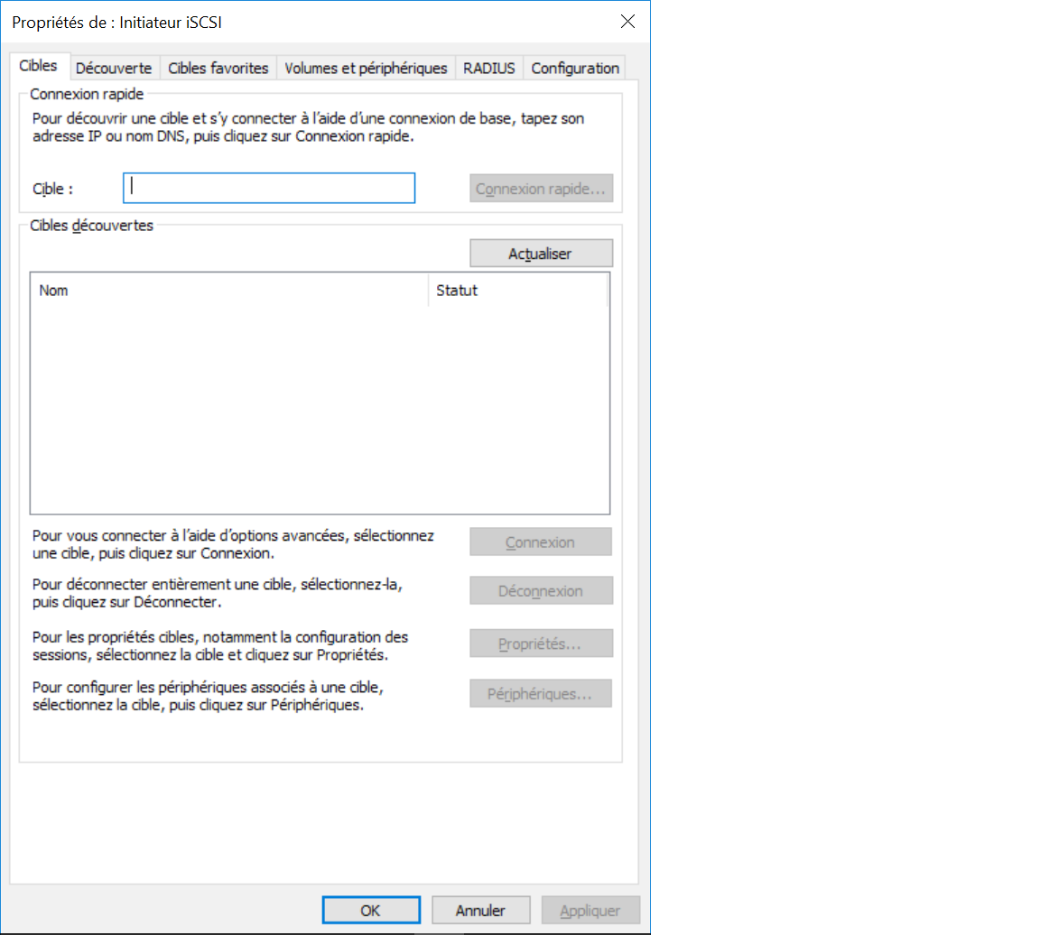Viewport: 1040px width, 935px height.
Task: Select the Cibles favorites tab
Action: coord(218,68)
